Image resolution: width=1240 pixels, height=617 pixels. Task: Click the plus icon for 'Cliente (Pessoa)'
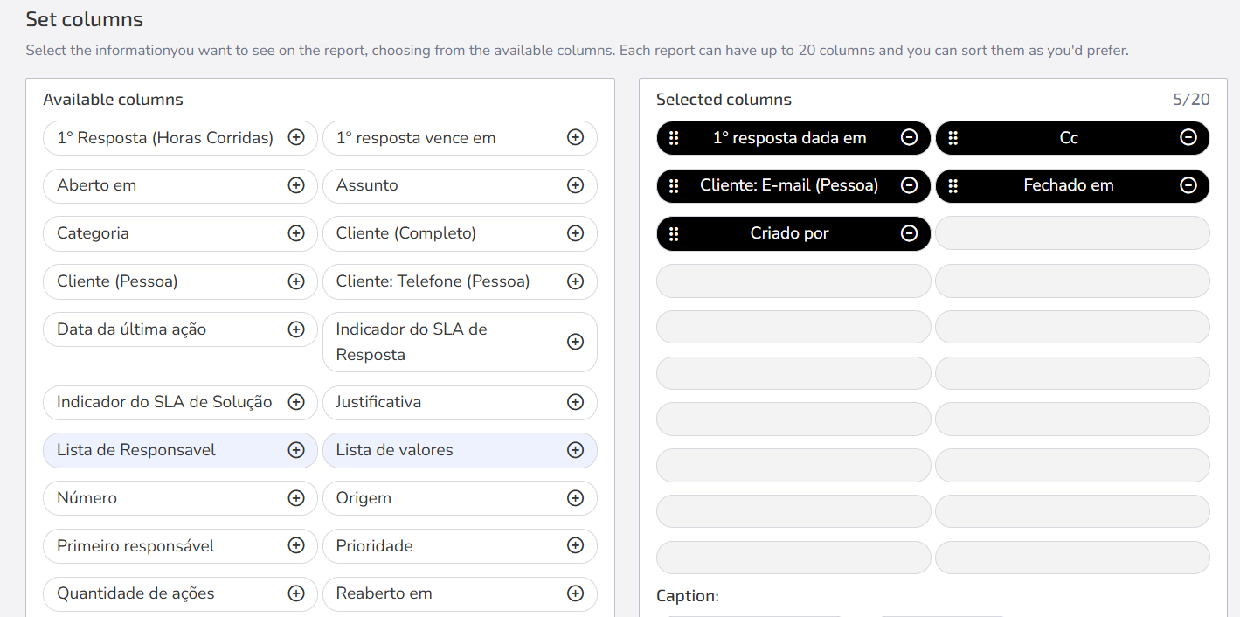[x=296, y=281]
